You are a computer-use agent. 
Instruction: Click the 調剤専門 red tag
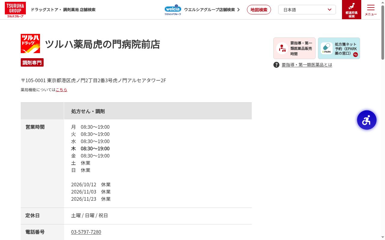(x=32, y=62)
